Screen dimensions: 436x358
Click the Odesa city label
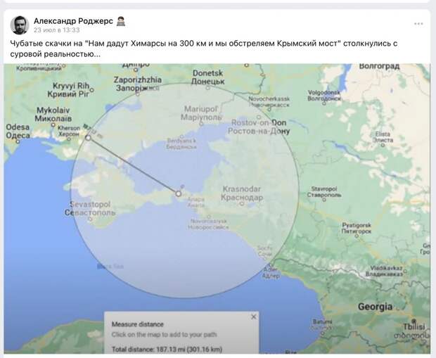(18, 132)
